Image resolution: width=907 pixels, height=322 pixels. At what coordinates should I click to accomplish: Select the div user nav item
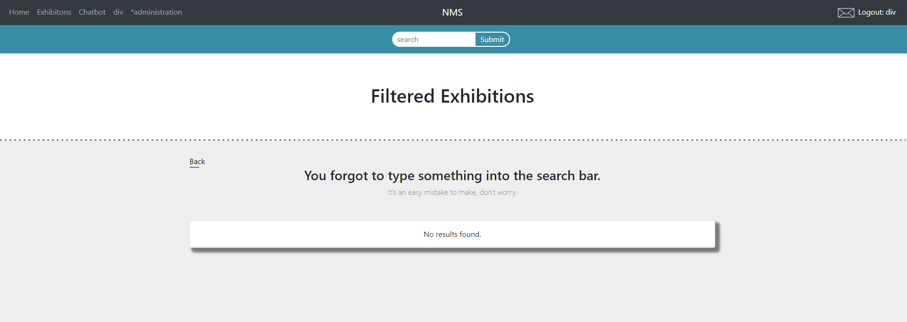[x=118, y=12]
